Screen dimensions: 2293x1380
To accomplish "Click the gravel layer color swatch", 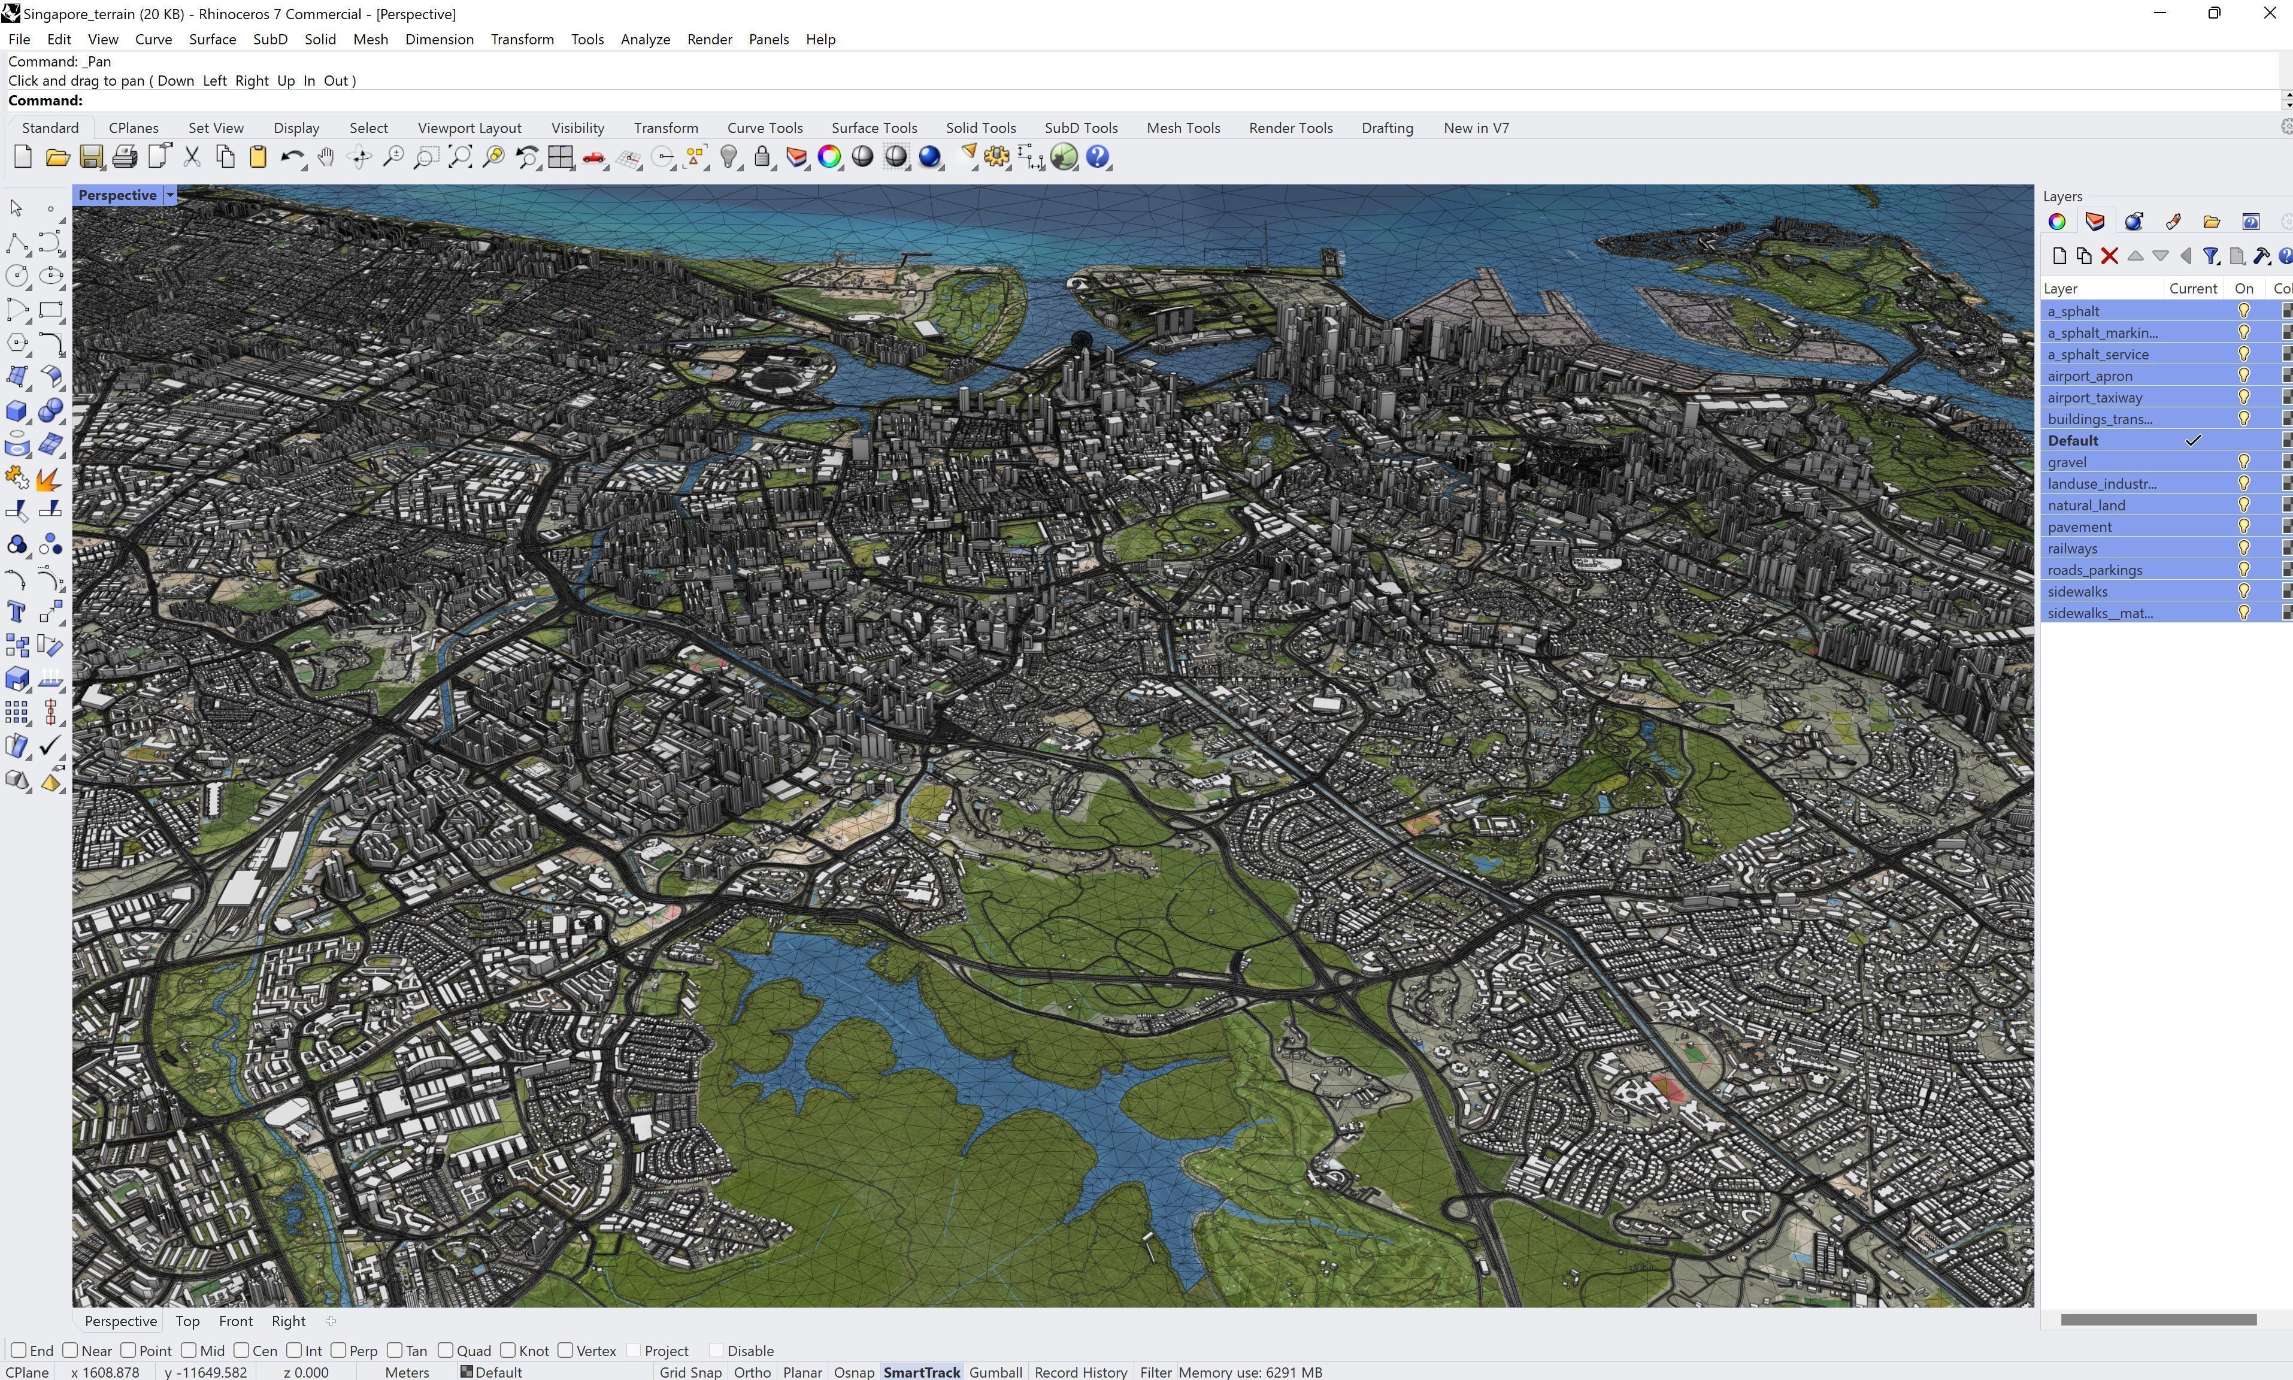I will 2286,461.
